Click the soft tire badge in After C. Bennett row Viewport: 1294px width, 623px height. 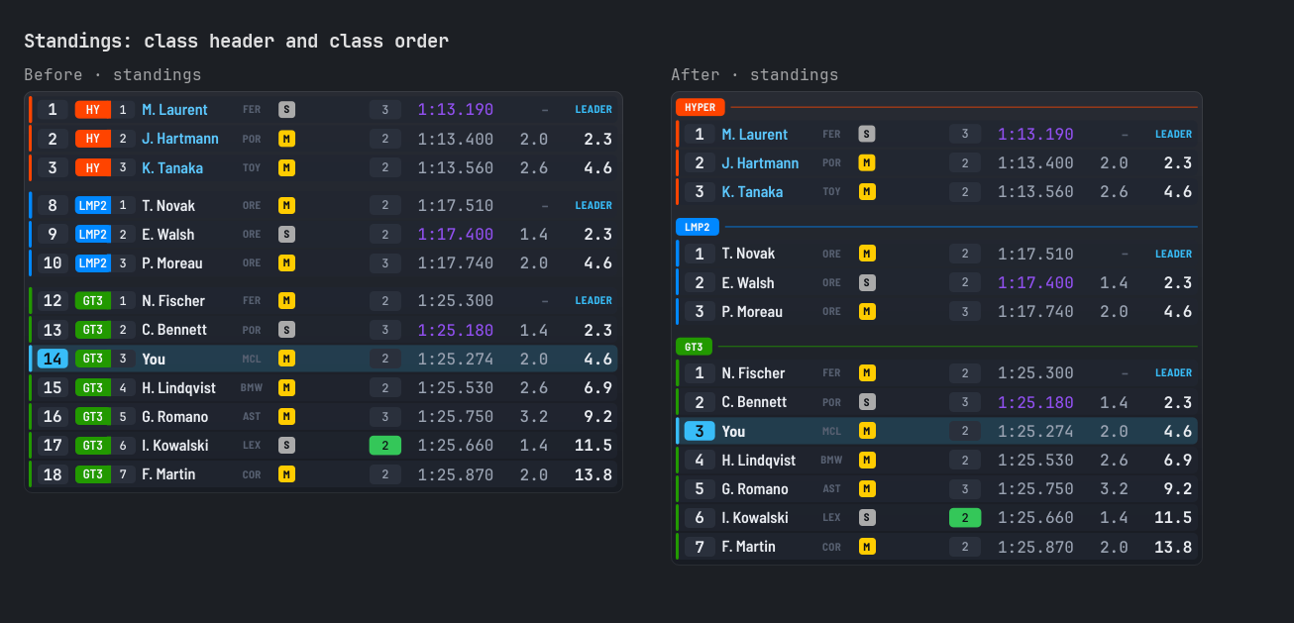(x=866, y=402)
